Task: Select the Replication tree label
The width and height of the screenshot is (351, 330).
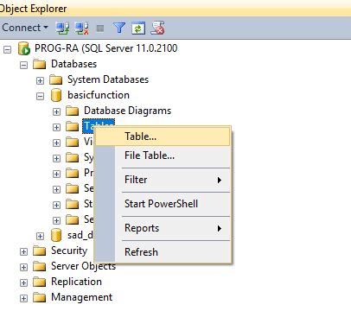Action: coord(76,282)
